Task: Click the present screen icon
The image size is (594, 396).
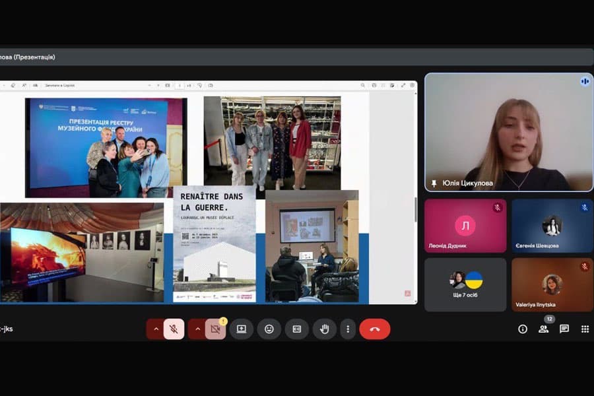Action: click(242, 329)
